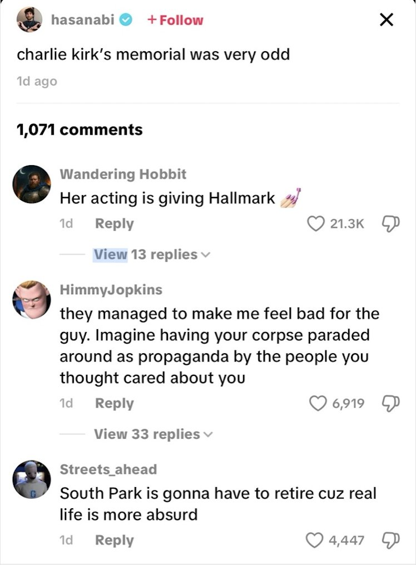Open hasanabi username link
This screenshot has width=416, height=565.
click(x=82, y=20)
